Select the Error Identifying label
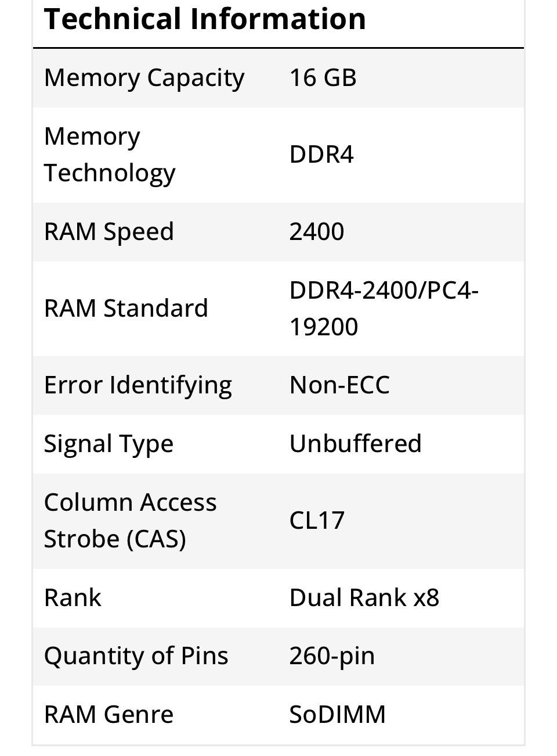 (x=138, y=385)
